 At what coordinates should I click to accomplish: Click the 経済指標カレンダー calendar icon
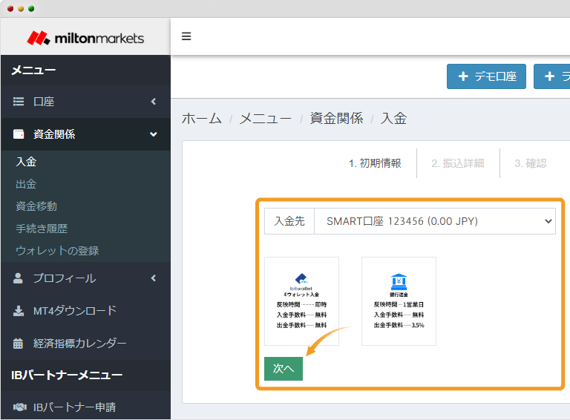[18, 344]
